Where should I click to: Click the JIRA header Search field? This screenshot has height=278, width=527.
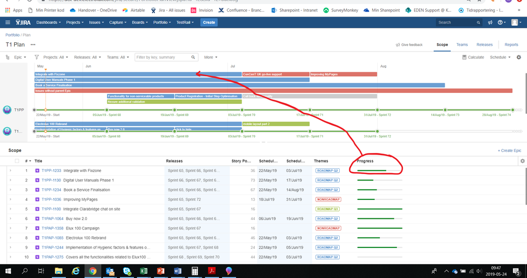(459, 23)
